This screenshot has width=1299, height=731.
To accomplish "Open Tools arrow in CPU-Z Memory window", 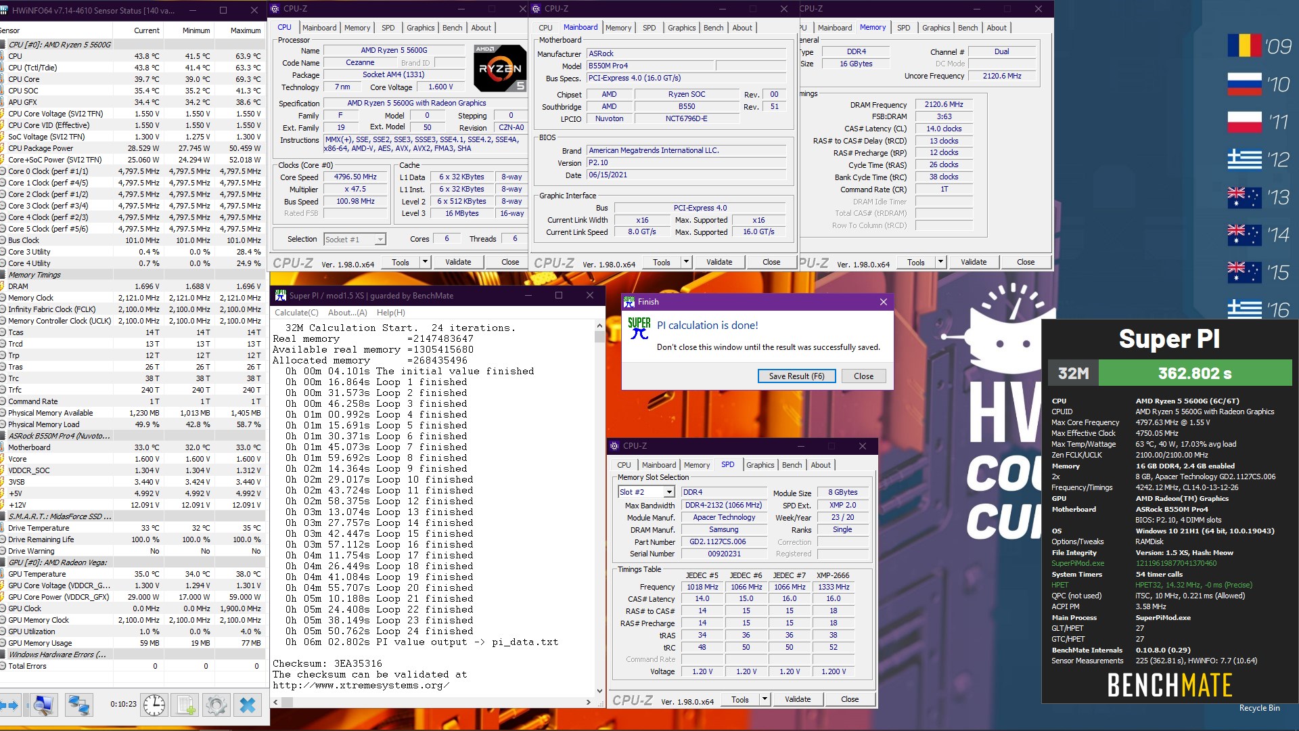I will point(940,262).
